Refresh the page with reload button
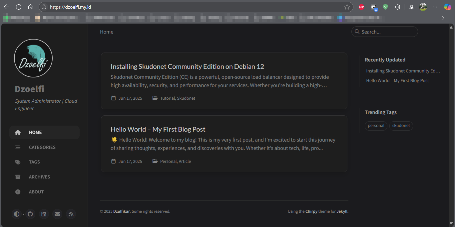 [19, 7]
